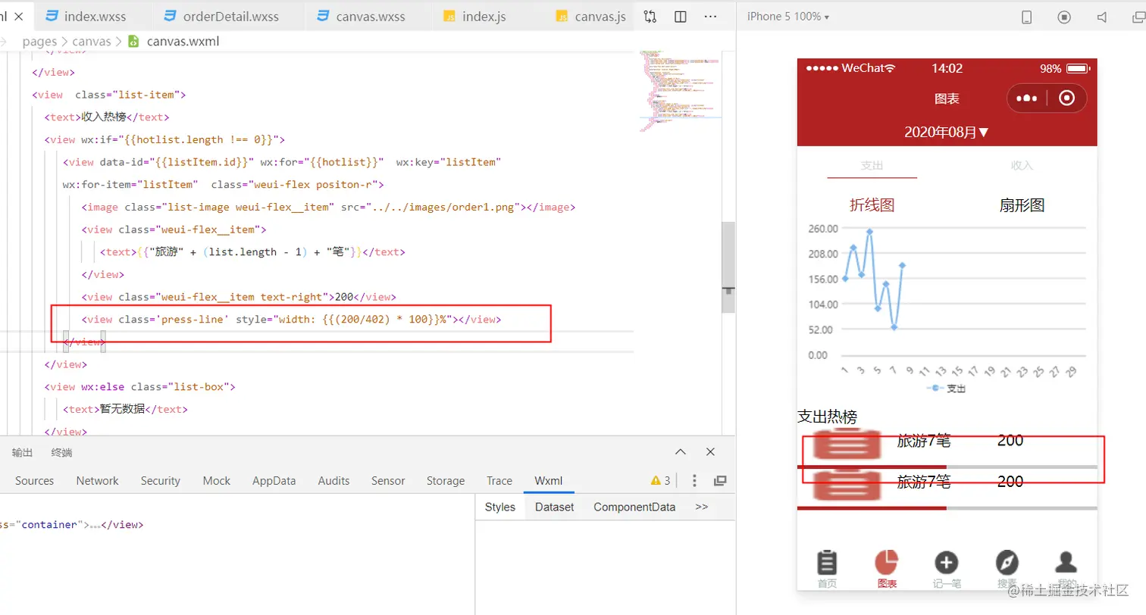This screenshot has width=1146, height=615.
Task: Select the Wxml DevTools tab
Action: [x=548, y=481]
